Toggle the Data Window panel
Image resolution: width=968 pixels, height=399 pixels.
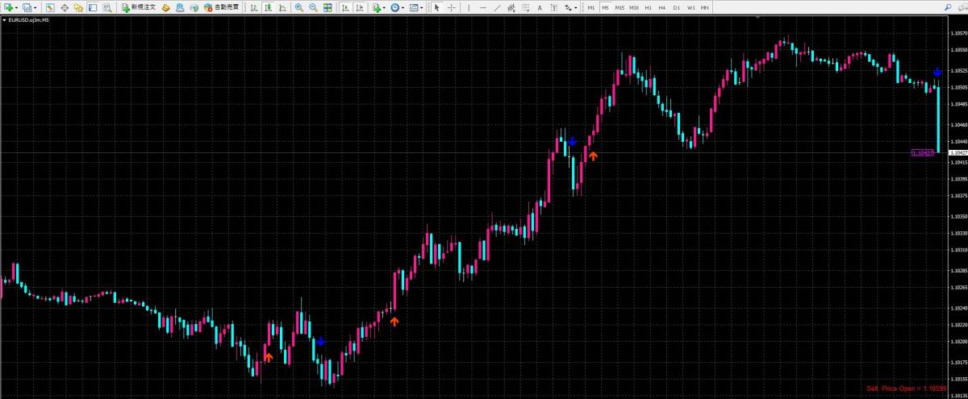pos(65,7)
